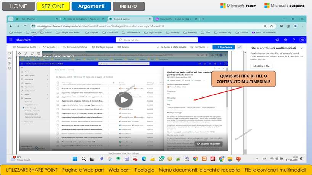This screenshot has width=312, height=175.
Task: Click Rimuovi modifiche
Action: (x=75, y=47)
